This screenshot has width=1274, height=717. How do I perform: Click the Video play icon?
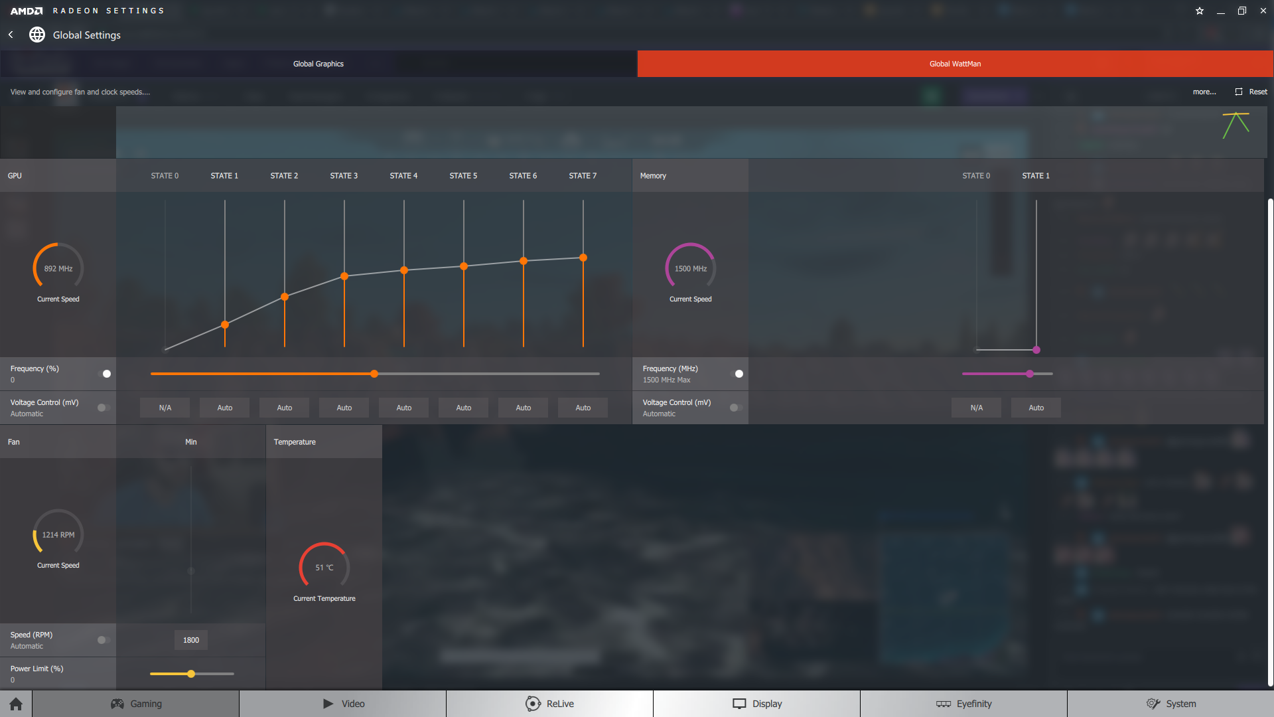click(x=328, y=704)
